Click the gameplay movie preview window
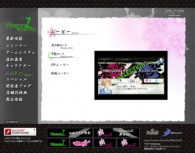The width and height of the screenshot is (195, 153). click(131, 75)
